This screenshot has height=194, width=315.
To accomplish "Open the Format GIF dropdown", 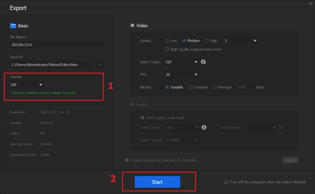I will (27, 85).
